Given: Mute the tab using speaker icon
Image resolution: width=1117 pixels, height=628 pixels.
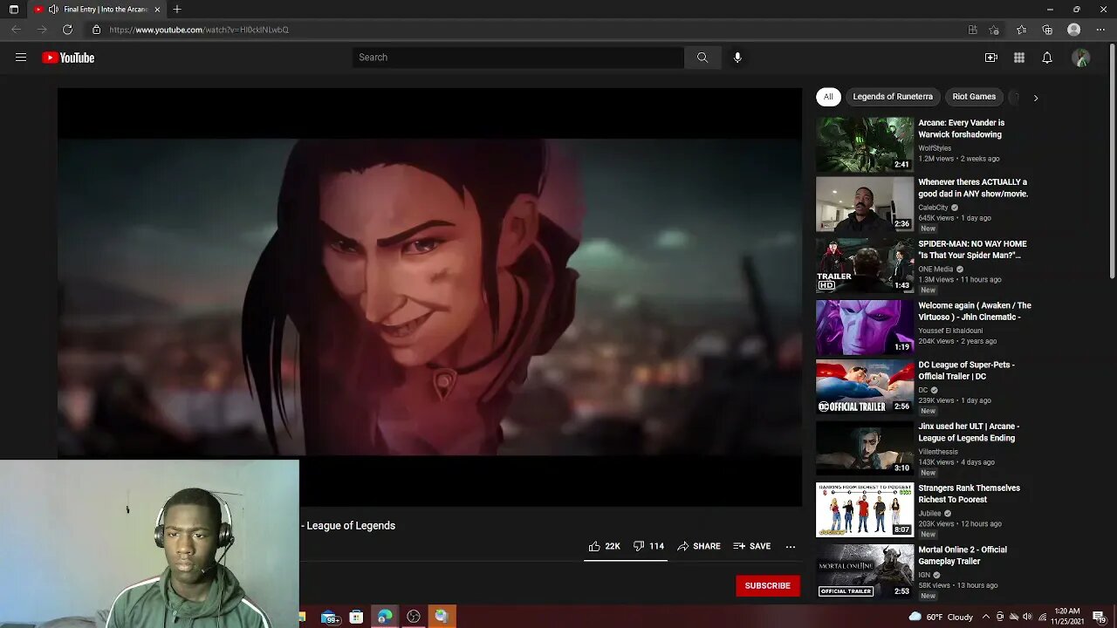Looking at the screenshot, I should [53, 10].
